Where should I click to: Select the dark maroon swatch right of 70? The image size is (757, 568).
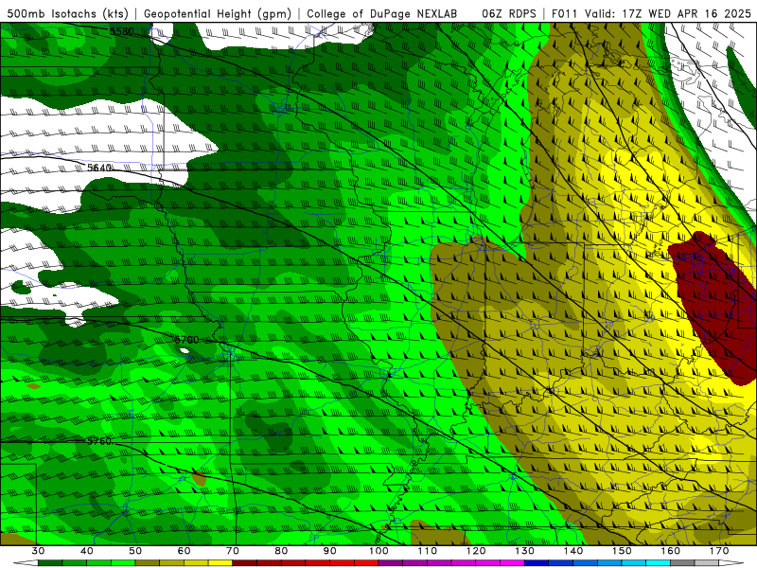pyautogui.click(x=245, y=563)
